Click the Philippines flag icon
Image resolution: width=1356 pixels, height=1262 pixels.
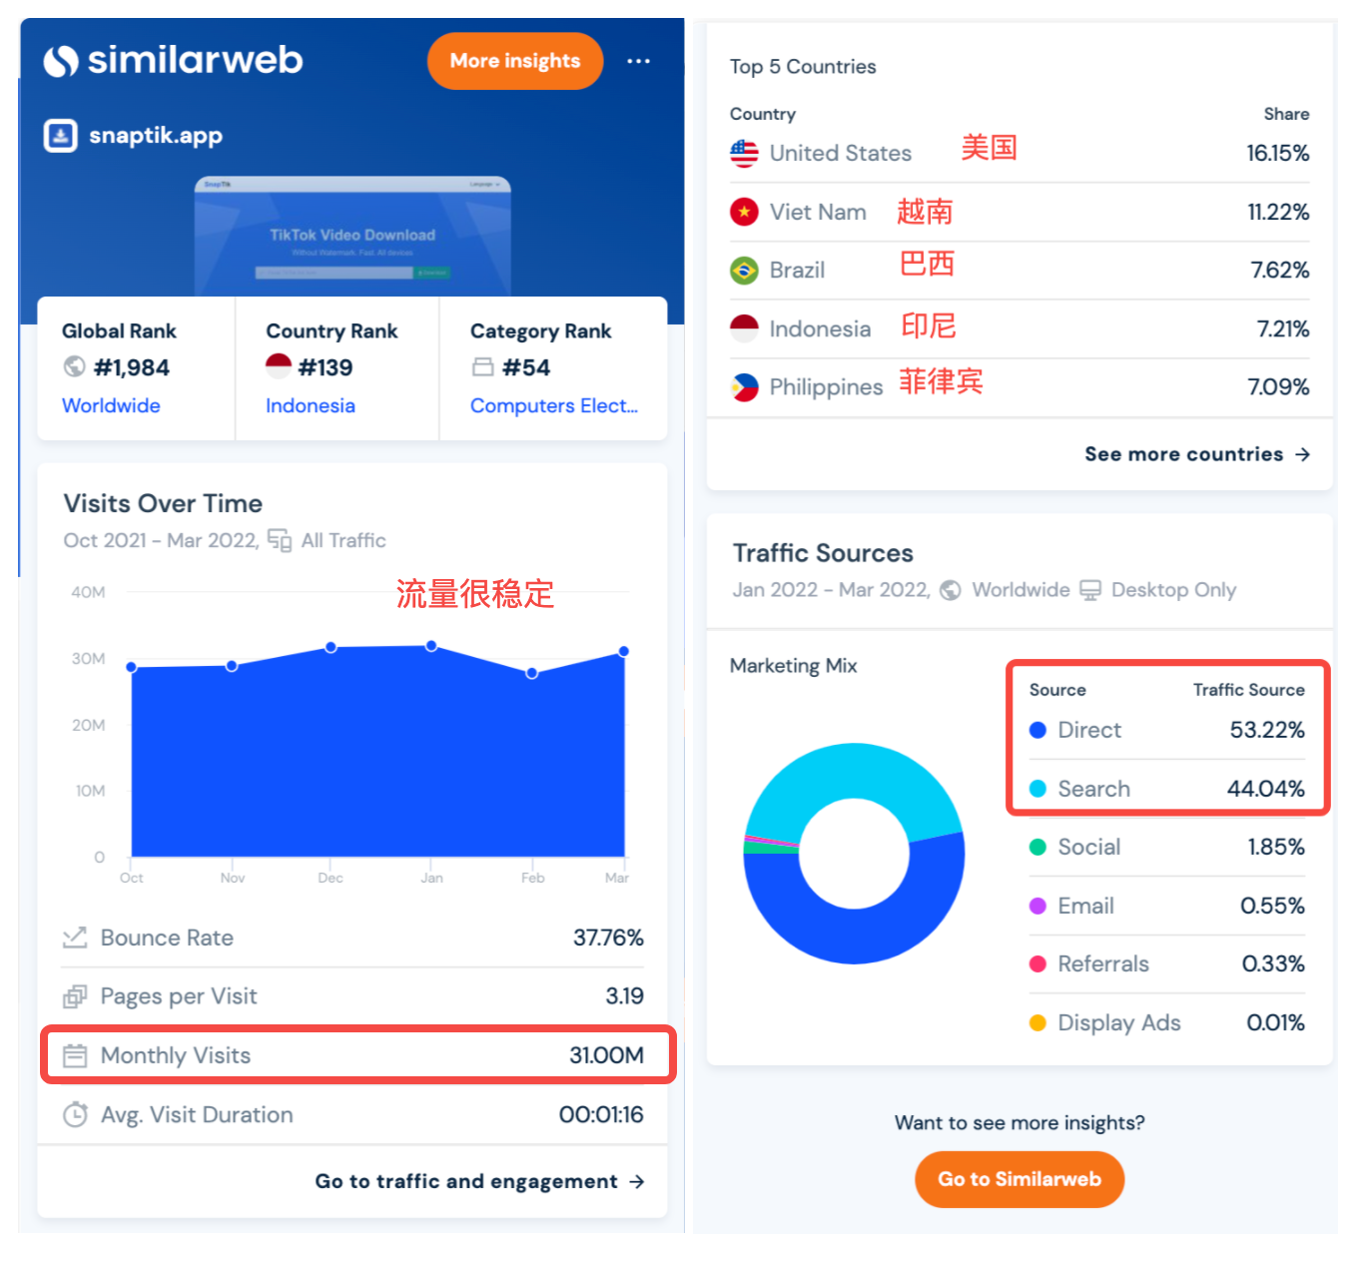(x=744, y=387)
